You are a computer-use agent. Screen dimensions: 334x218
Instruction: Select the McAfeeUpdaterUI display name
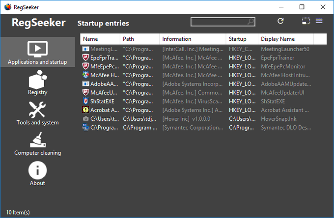[282, 93]
